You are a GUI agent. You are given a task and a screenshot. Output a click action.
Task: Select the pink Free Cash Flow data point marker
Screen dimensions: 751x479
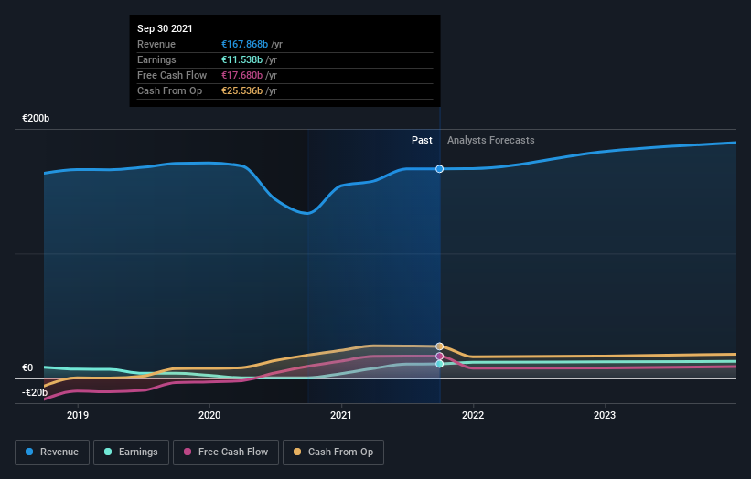[439, 356]
